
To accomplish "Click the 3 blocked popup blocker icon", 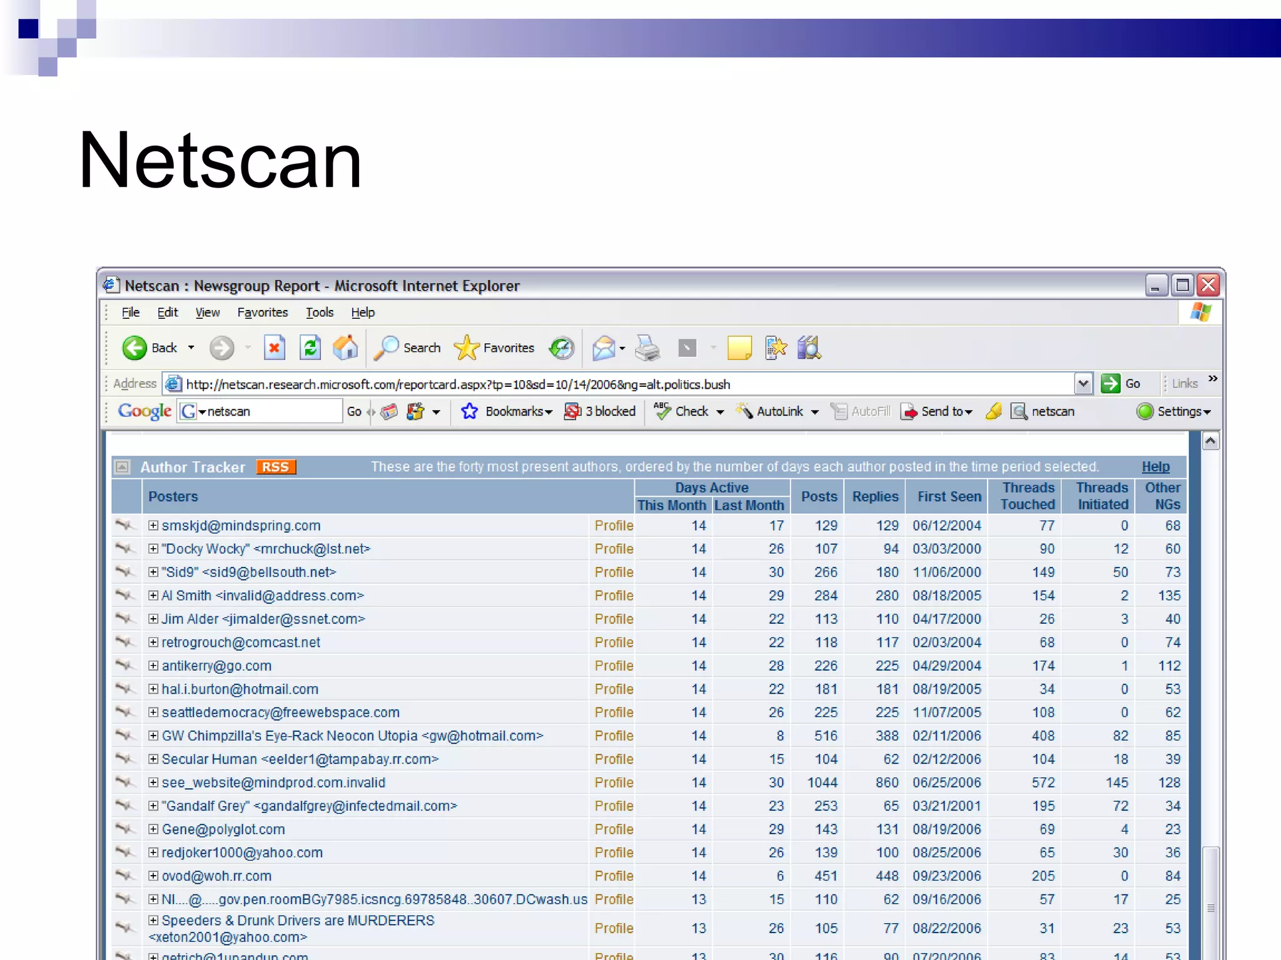I will click(572, 411).
